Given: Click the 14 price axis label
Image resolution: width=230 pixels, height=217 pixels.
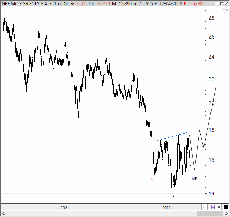Looking at the screenshot, I should tap(212, 194).
